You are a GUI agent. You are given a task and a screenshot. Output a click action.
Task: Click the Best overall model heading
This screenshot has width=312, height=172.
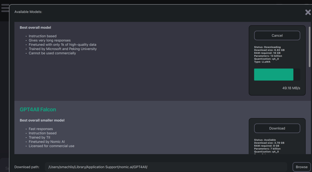[x=35, y=27]
